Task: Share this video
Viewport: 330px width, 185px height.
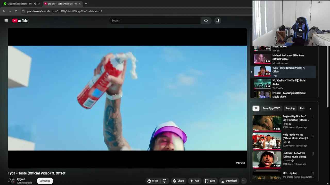Action: pos(178,181)
